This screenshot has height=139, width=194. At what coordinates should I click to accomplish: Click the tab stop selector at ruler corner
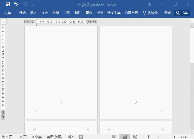(x=3, y=22)
